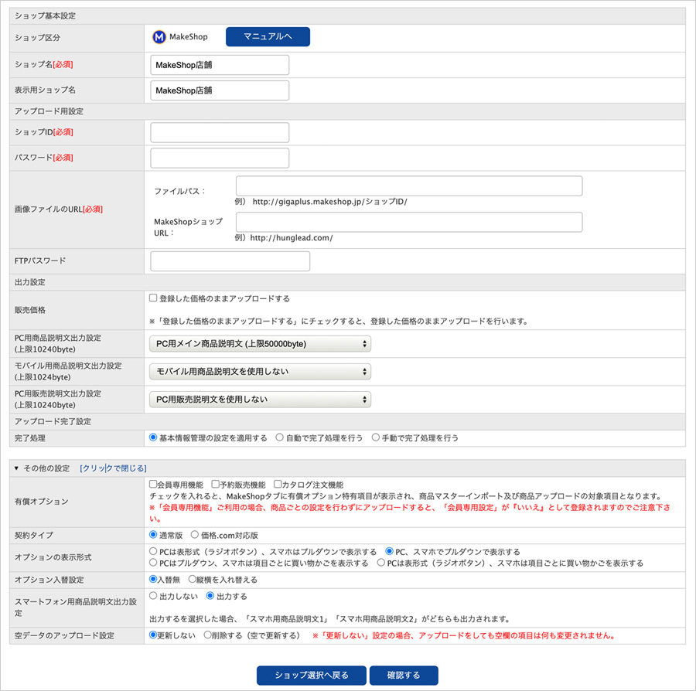Screen dimensions: 696x691
Task: Select PCは表形式、スマホはプルダウンで表示する radio
Action: (x=153, y=552)
